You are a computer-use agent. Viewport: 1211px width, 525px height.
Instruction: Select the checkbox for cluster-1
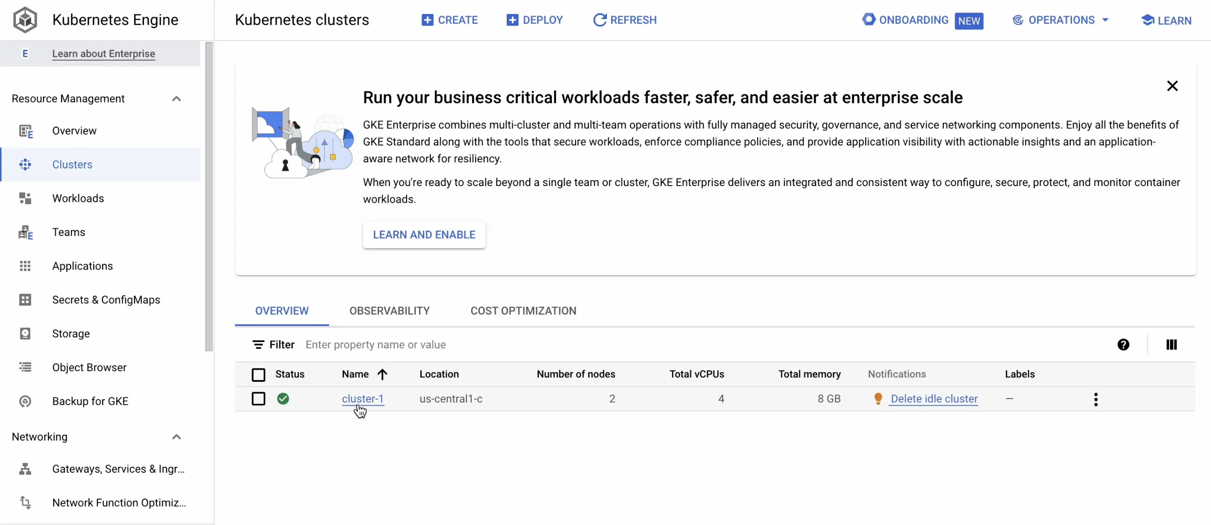click(x=258, y=399)
